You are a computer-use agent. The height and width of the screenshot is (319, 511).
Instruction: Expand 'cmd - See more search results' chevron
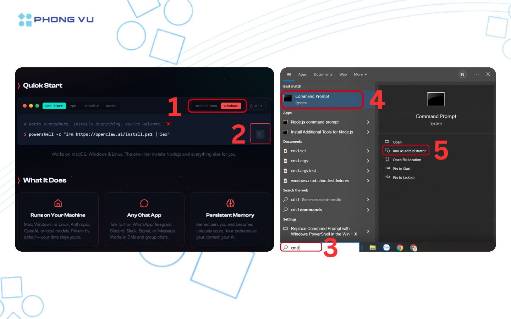pos(368,200)
